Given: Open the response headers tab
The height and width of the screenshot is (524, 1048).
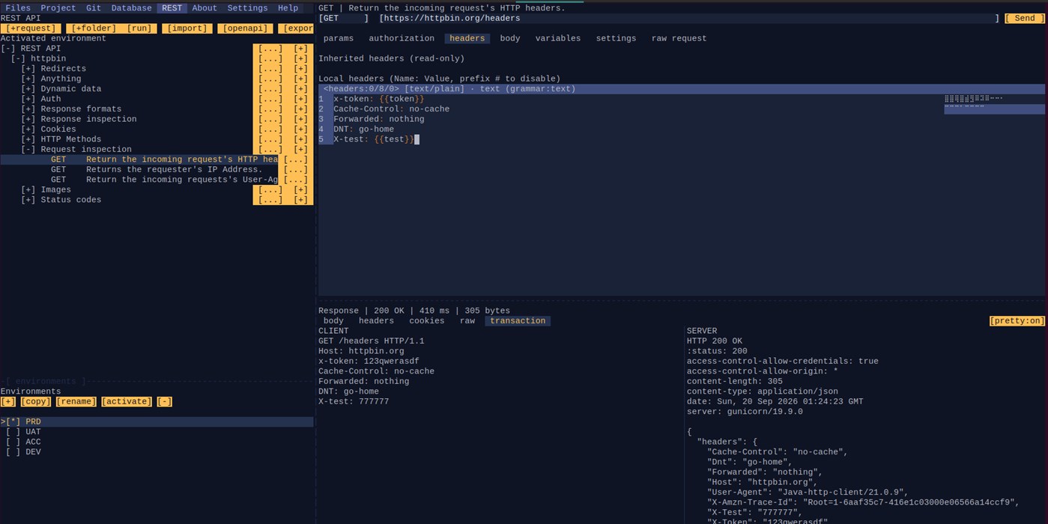Looking at the screenshot, I should click(x=376, y=321).
